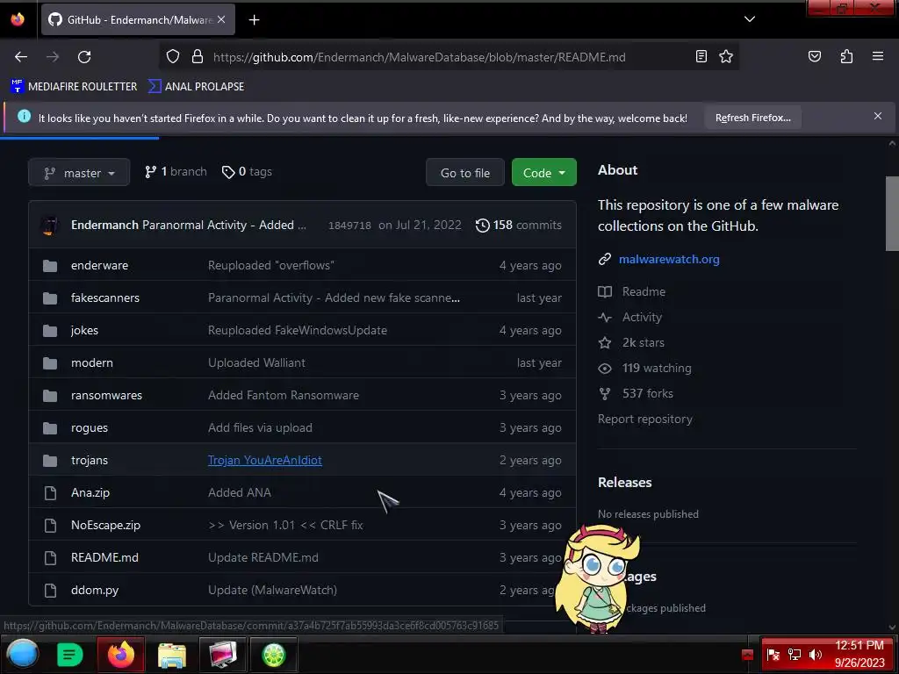Open the extensions puzzle icon
Image resolution: width=899 pixels, height=674 pixels.
coord(846,56)
